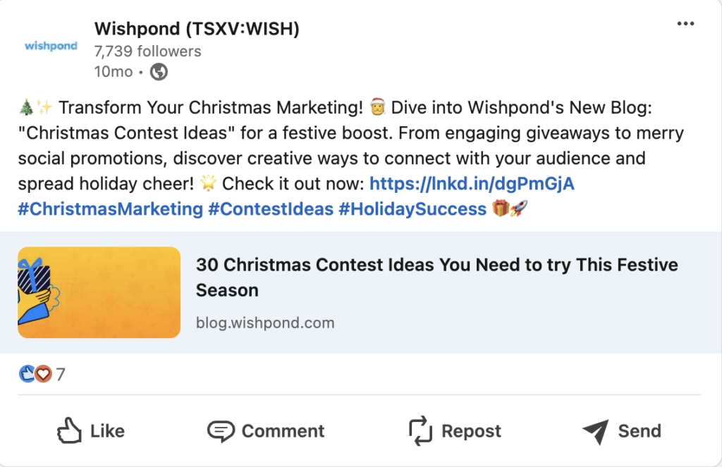View the 7 reactions count

(61, 374)
